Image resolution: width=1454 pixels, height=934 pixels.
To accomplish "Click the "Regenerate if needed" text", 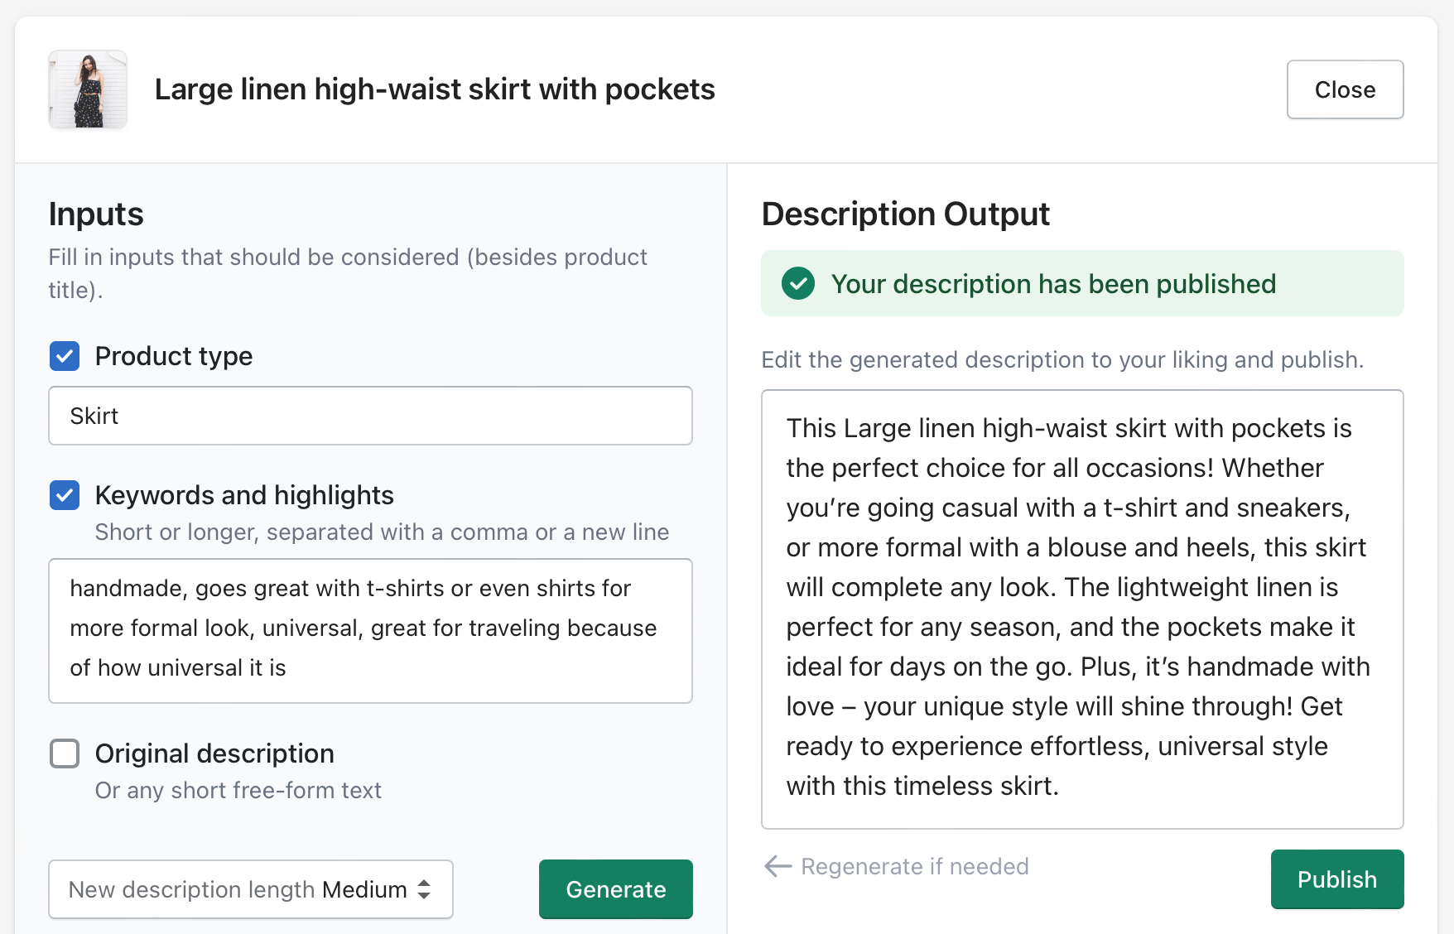I will click(x=915, y=866).
